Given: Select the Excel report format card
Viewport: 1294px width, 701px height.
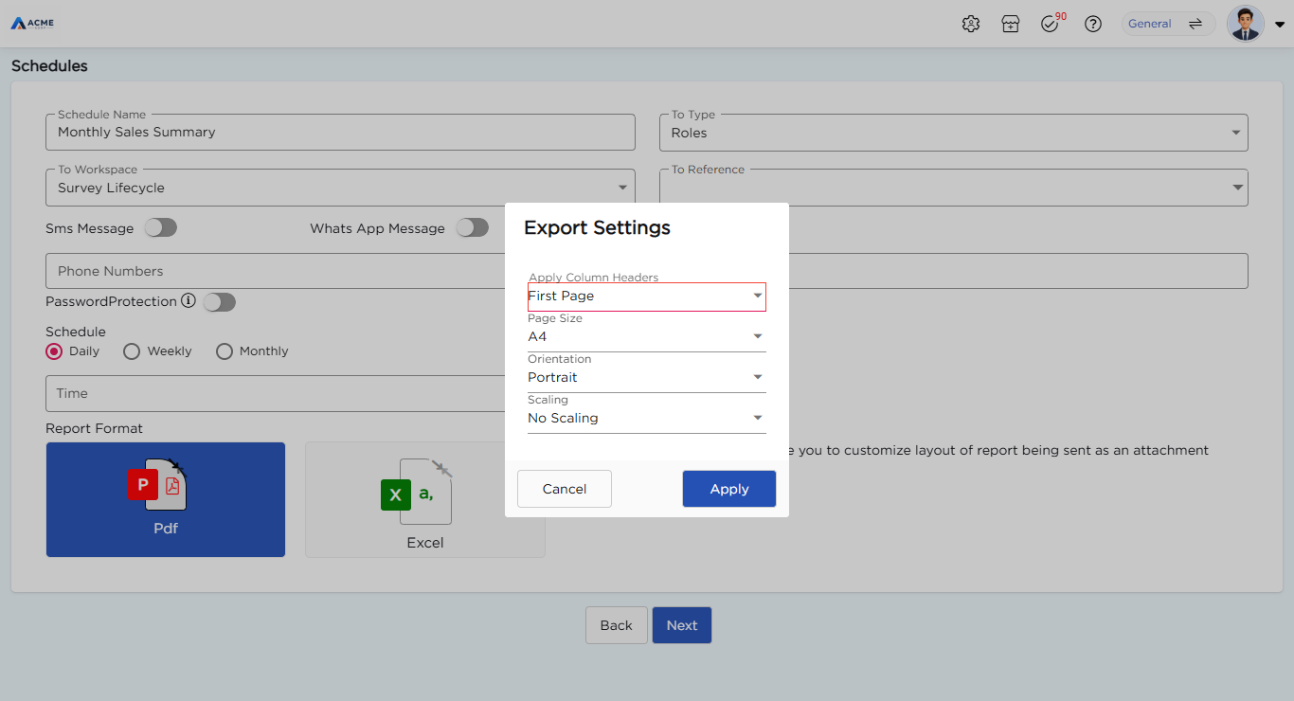Looking at the screenshot, I should [x=425, y=499].
